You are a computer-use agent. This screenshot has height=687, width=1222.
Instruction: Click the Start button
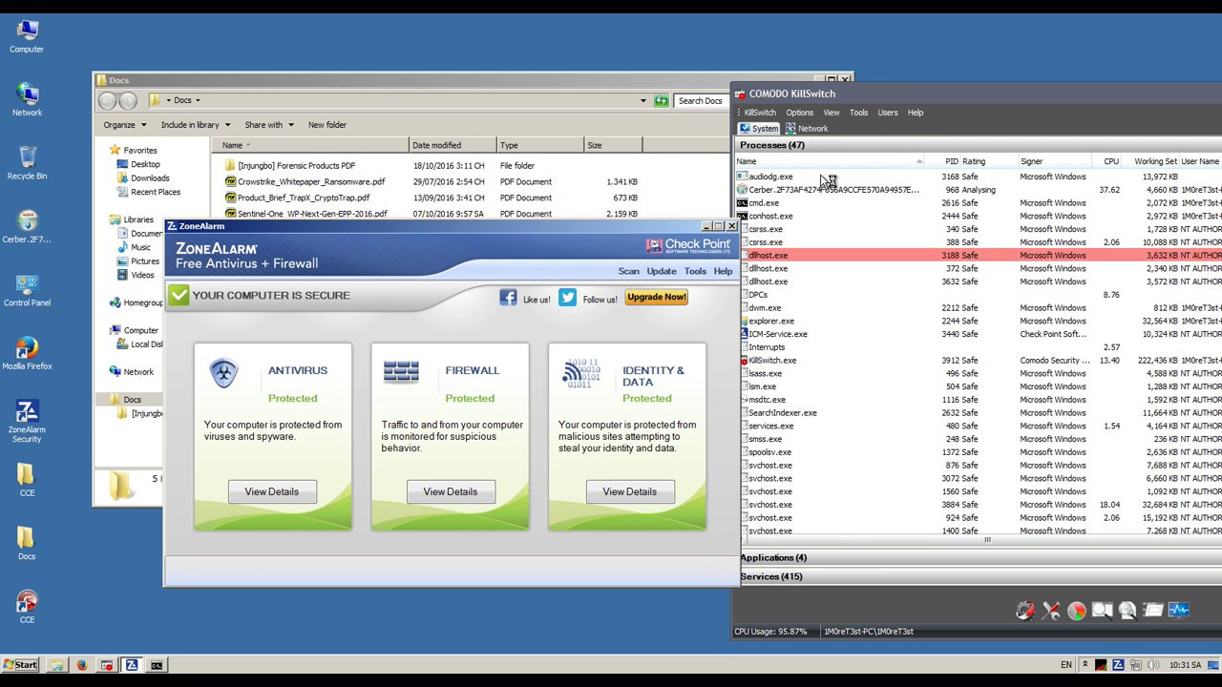(20, 665)
